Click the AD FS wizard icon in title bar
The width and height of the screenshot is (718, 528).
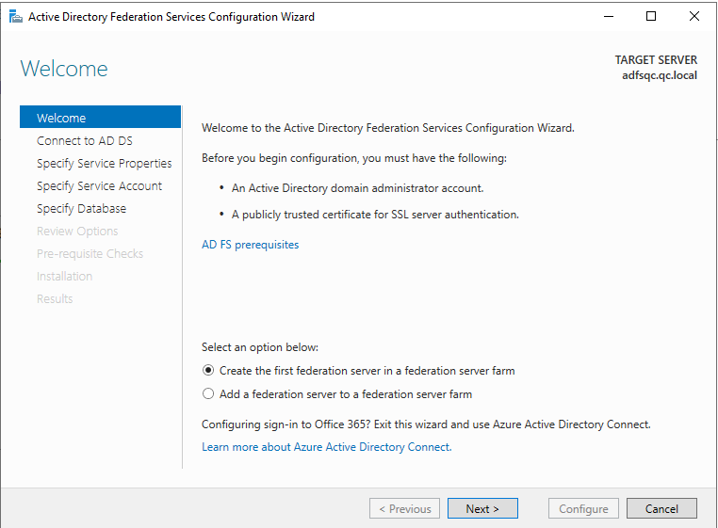tap(15, 16)
